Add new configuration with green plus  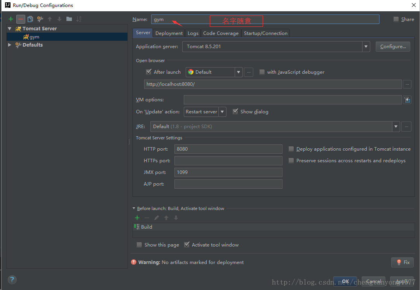pyautogui.click(x=11, y=19)
